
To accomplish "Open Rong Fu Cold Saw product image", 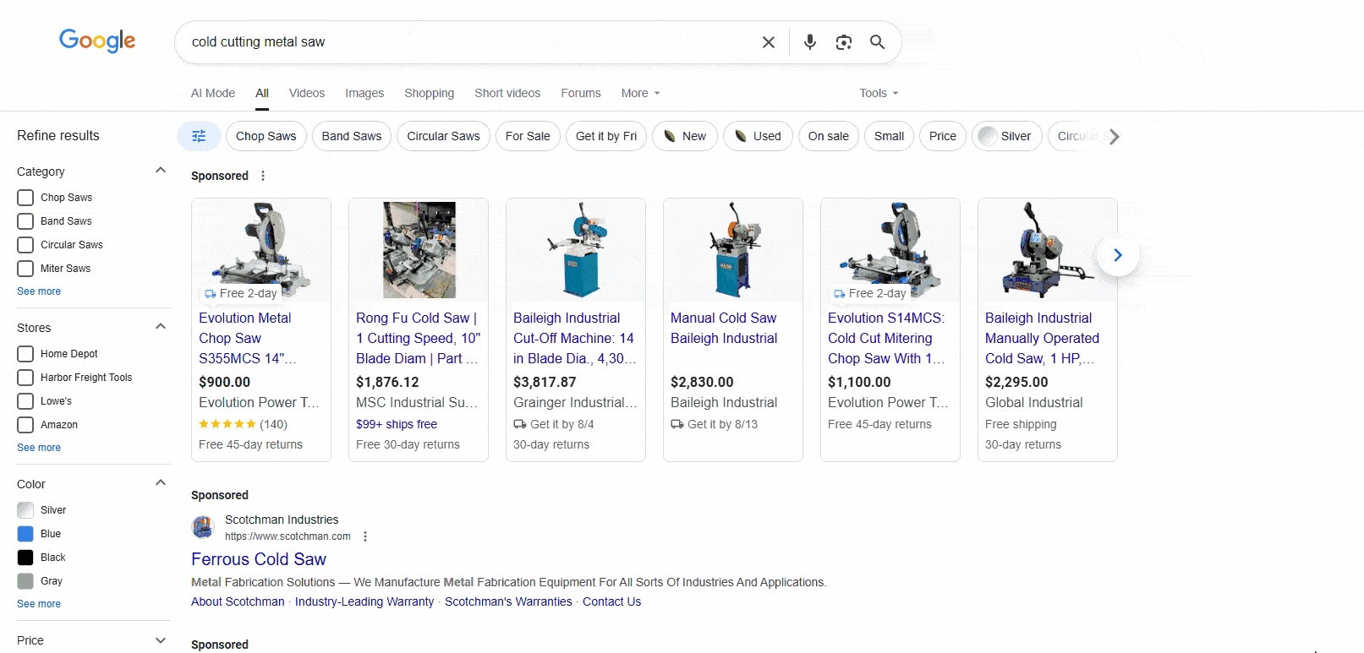I will click(x=419, y=250).
